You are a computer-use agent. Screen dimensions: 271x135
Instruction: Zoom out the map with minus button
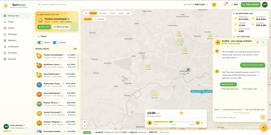click(x=84, y=126)
